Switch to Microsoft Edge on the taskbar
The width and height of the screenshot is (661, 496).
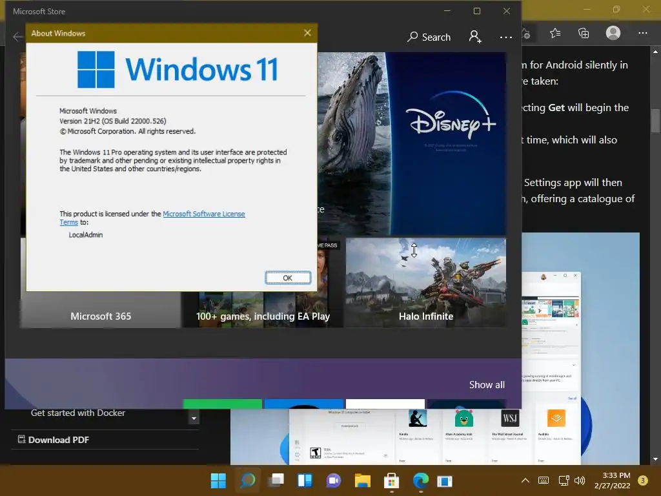click(x=420, y=480)
